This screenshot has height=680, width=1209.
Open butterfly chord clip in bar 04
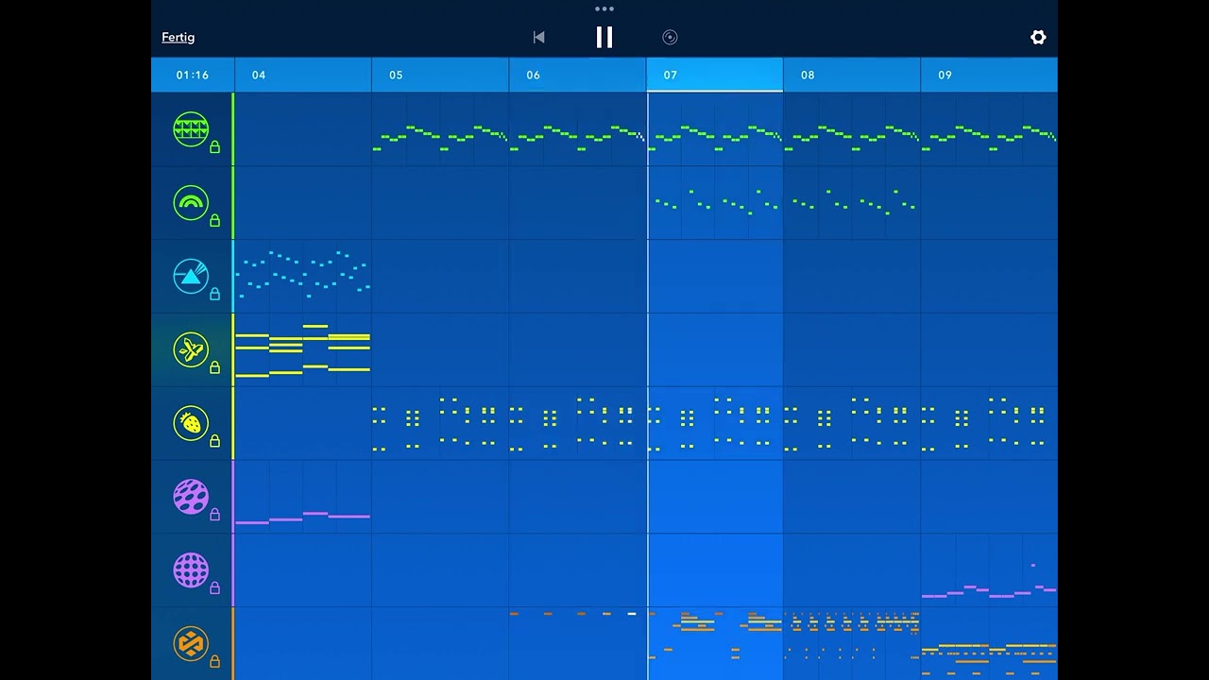click(303, 350)
